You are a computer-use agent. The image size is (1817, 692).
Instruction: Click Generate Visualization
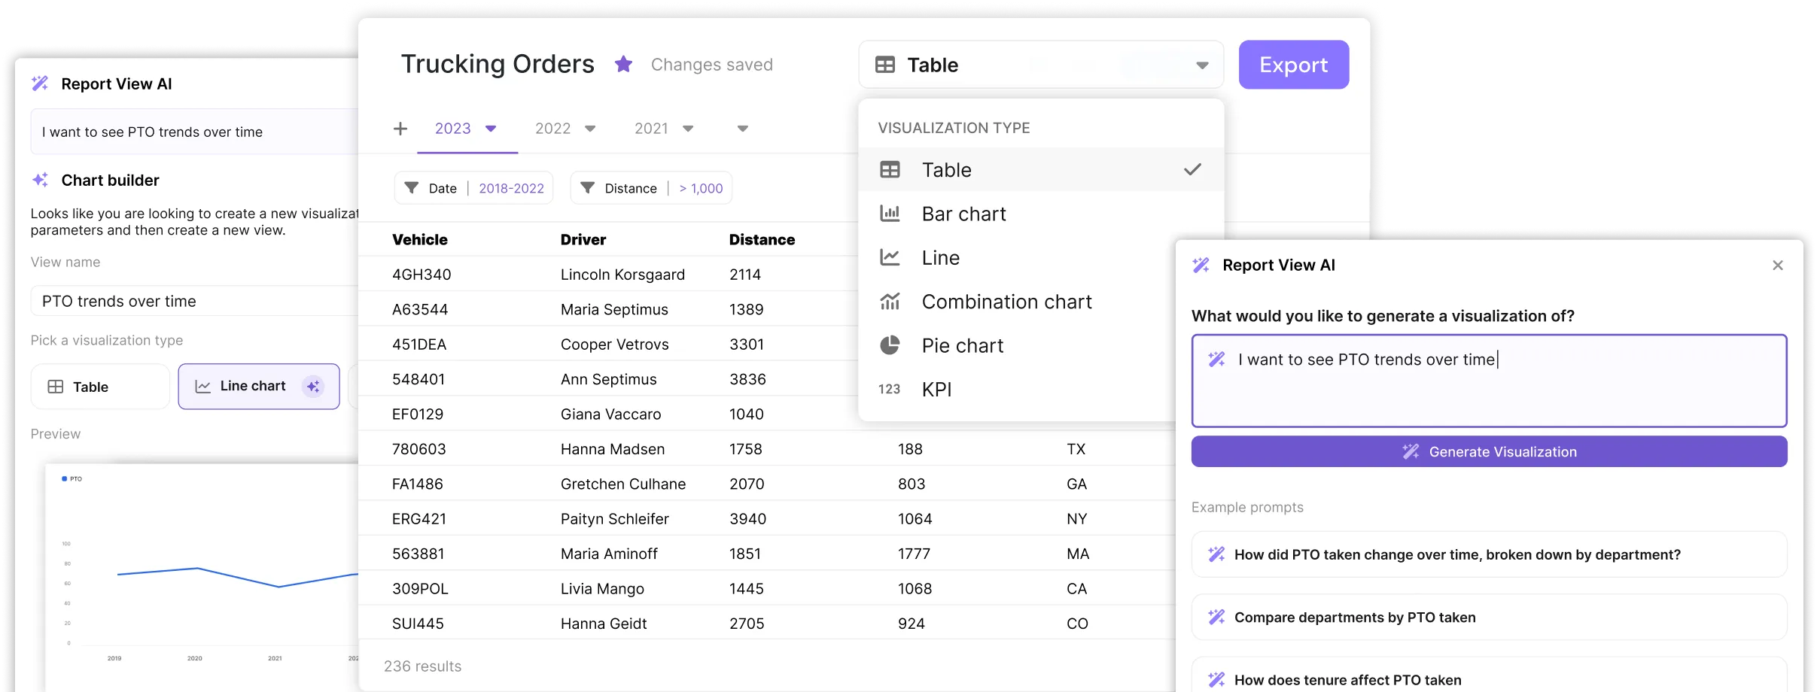(1489, 451)
